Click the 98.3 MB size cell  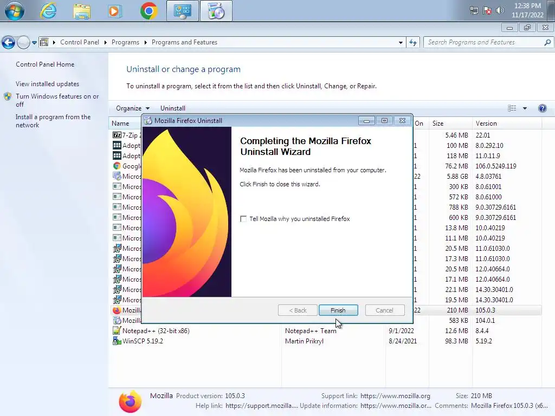[x=456, y=341]
